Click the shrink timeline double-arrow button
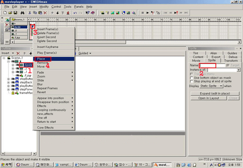This screenshot has height=168, width=243. pos(7,42)
